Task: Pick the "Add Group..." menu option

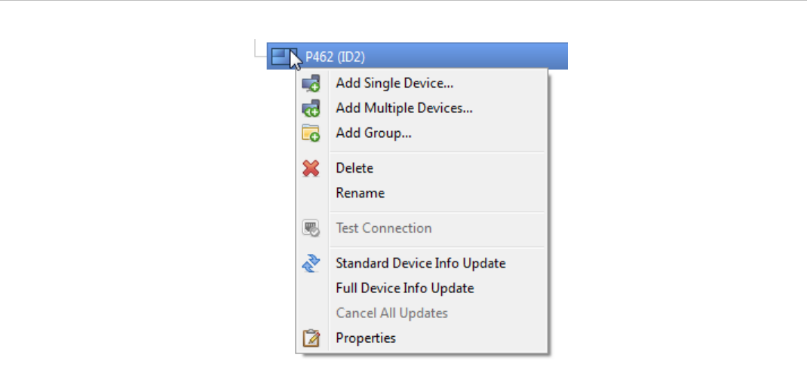Action: 373,133
